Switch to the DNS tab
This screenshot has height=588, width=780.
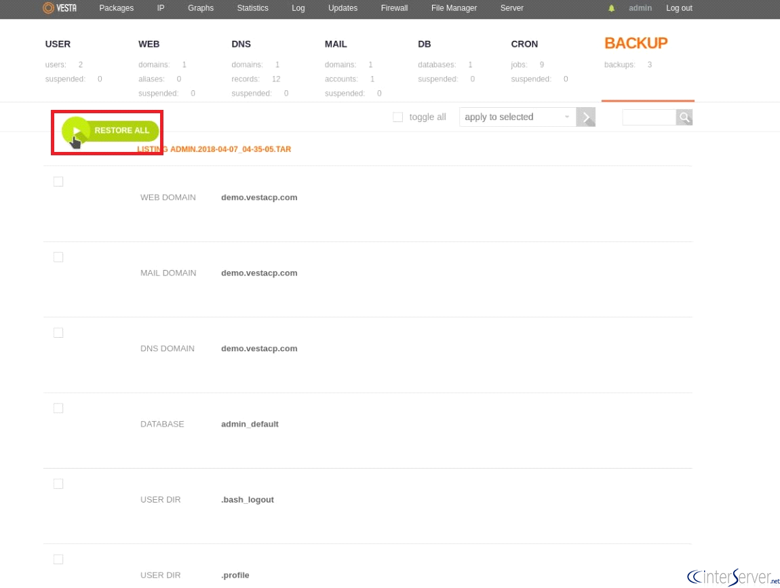[241, 44]
